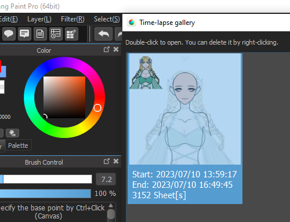This screenshot has height=222, width=290.
Task: Open the Select(S) menu
Action: tap(107, 19)
